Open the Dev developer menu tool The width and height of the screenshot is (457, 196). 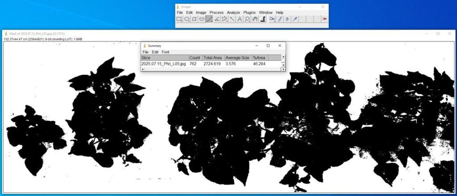pos(272,19)
